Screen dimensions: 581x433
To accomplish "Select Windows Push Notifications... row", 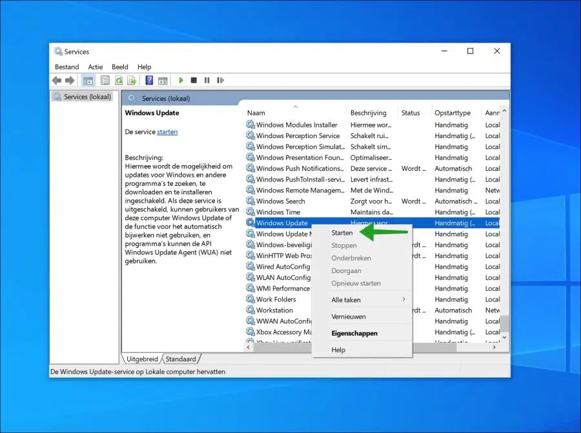I will click(372, 168).
